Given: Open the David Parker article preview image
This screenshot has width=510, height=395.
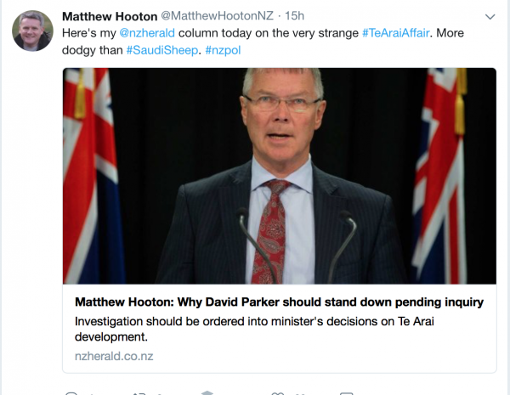Looking at the screenshot, I should point(280,176).
